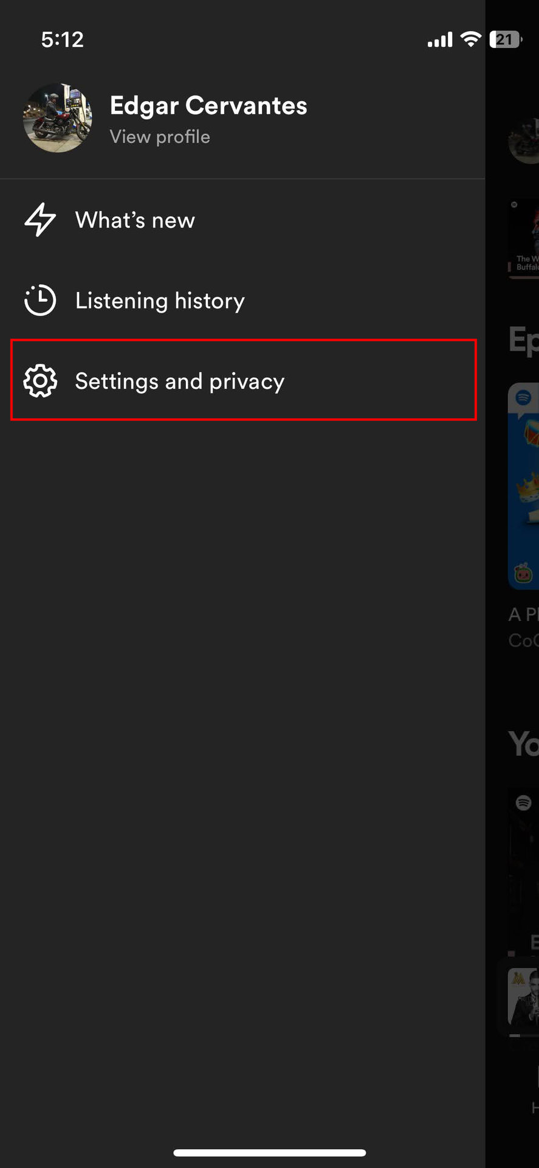Tap the artist portrait thumbnail at bottom right
The width and height of the screenshot is (539, 1168).
click(x=524, y=998)
